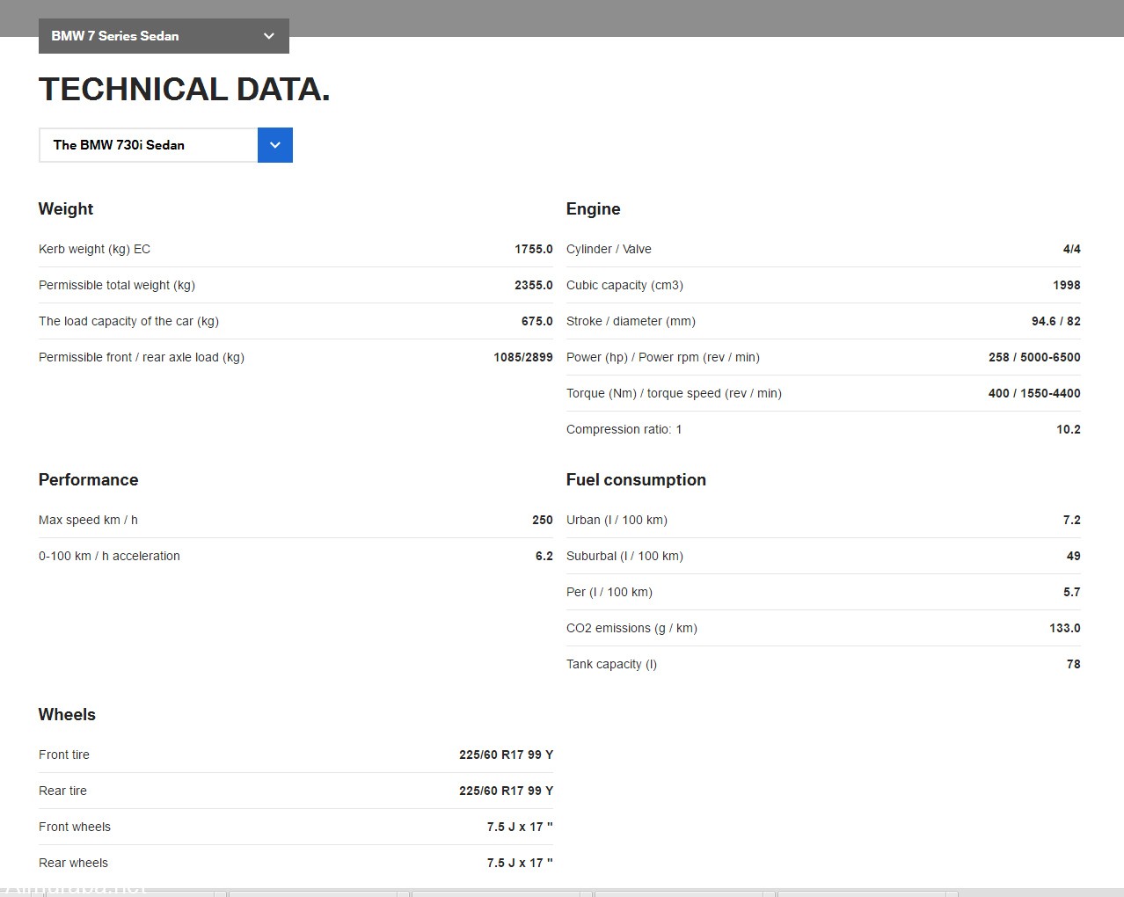Click the Permissible front / rear axle load label

click(x=142, y=358)
